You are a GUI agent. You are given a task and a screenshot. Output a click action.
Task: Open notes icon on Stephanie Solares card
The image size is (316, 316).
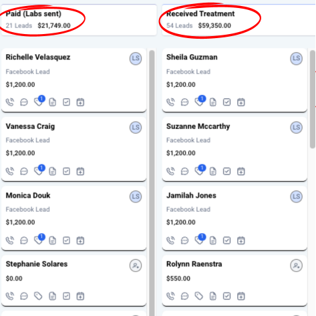pos(52,296)
